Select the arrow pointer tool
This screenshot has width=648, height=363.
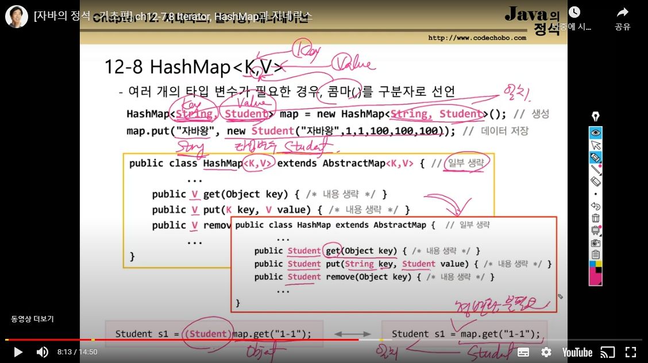(596, 145)
